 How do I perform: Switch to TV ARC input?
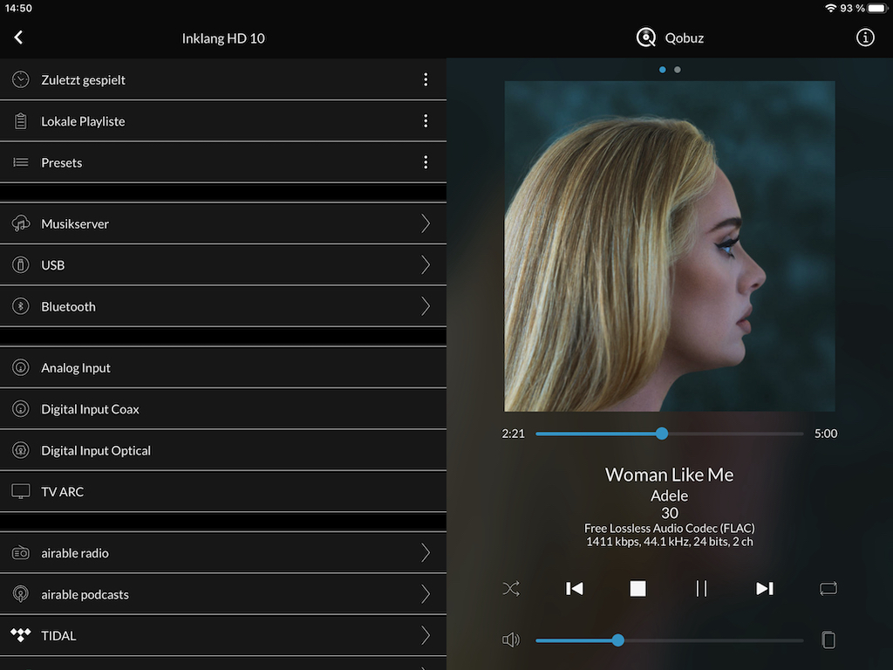(x=223, y=492)
